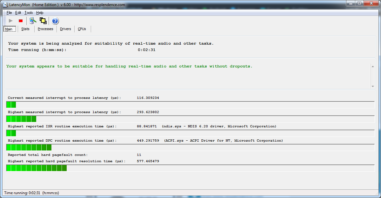Switch to the Drivers tab

65,29
